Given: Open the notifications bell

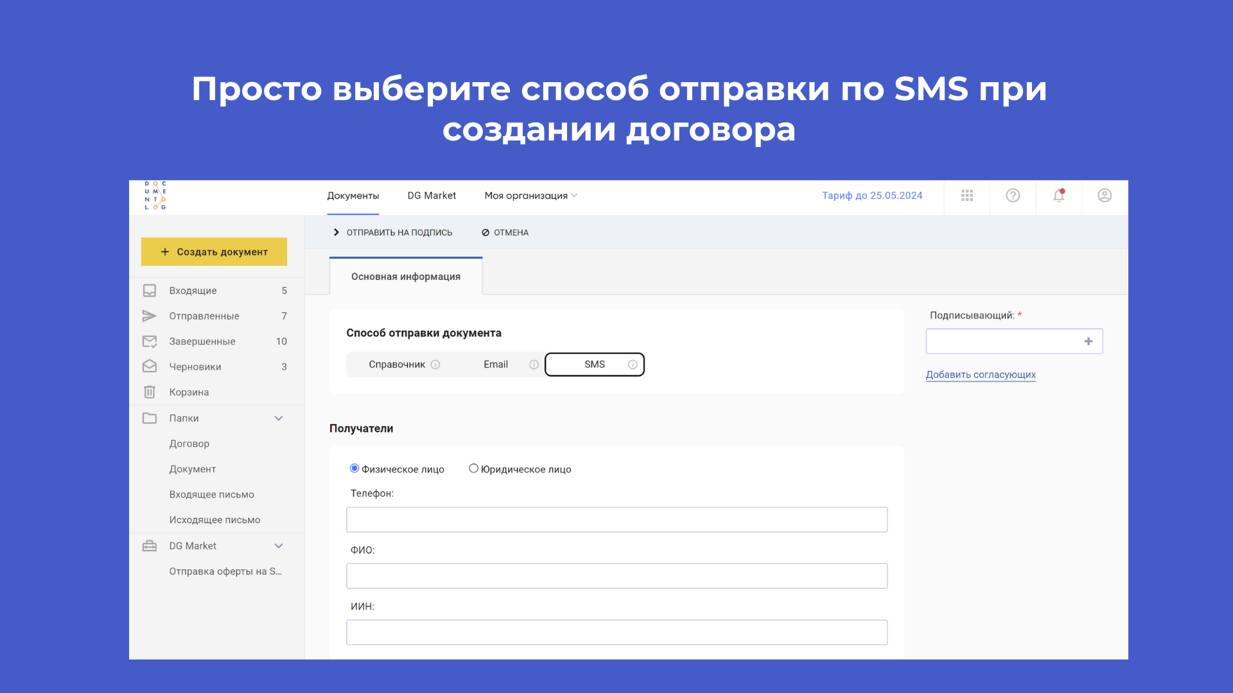Looking at the screenshot, I should pyautogui.click(x=1059, y=196).
